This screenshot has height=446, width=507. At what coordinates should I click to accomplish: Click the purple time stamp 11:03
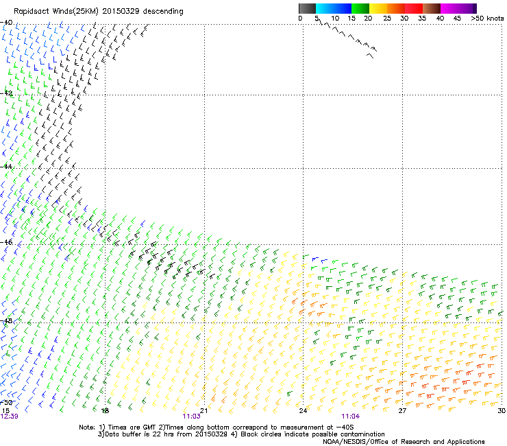click(x=191, y=416)
